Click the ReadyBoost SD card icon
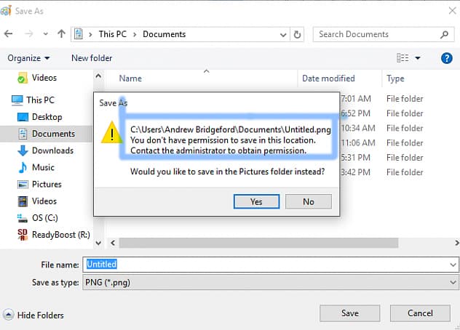 tap(23, 235)
